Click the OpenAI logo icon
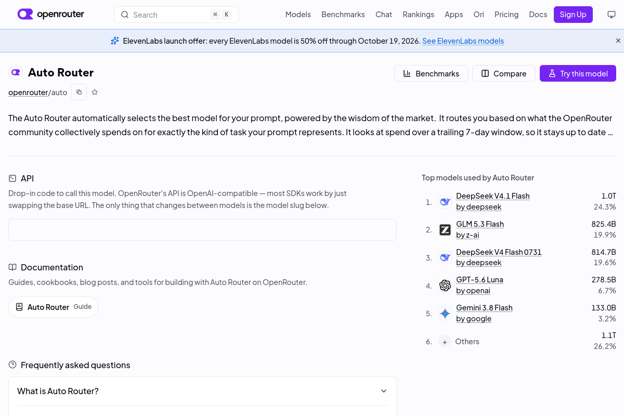The width and height of the screenshot is (624, 416). pos(445,285)
